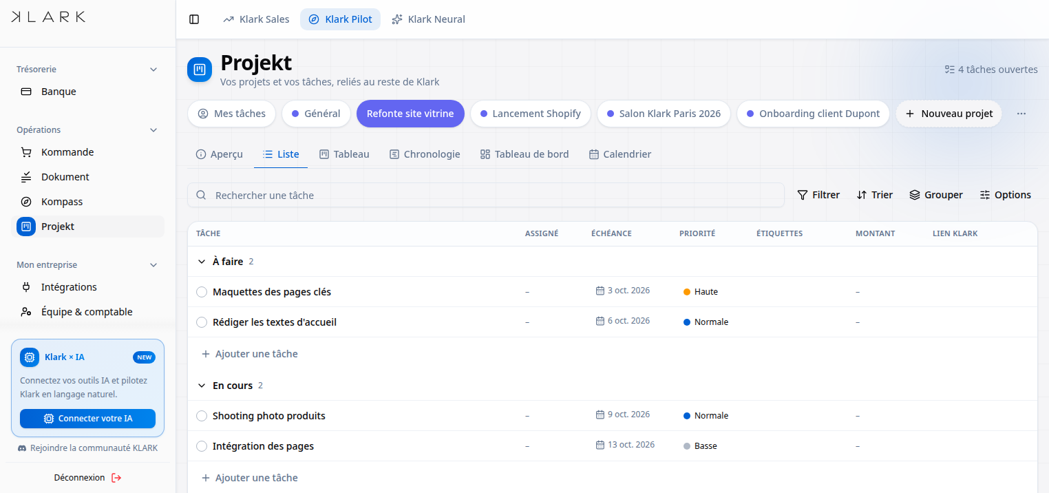Mark Rédiger les textes d'accueil as done

[202, 322]
